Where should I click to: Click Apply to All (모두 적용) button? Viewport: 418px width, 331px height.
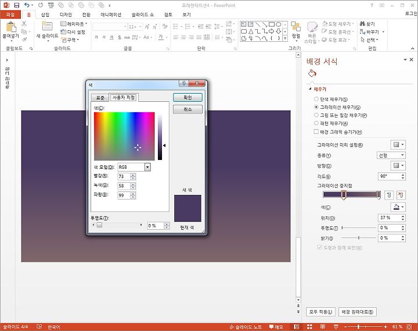(x=320, y=311)
